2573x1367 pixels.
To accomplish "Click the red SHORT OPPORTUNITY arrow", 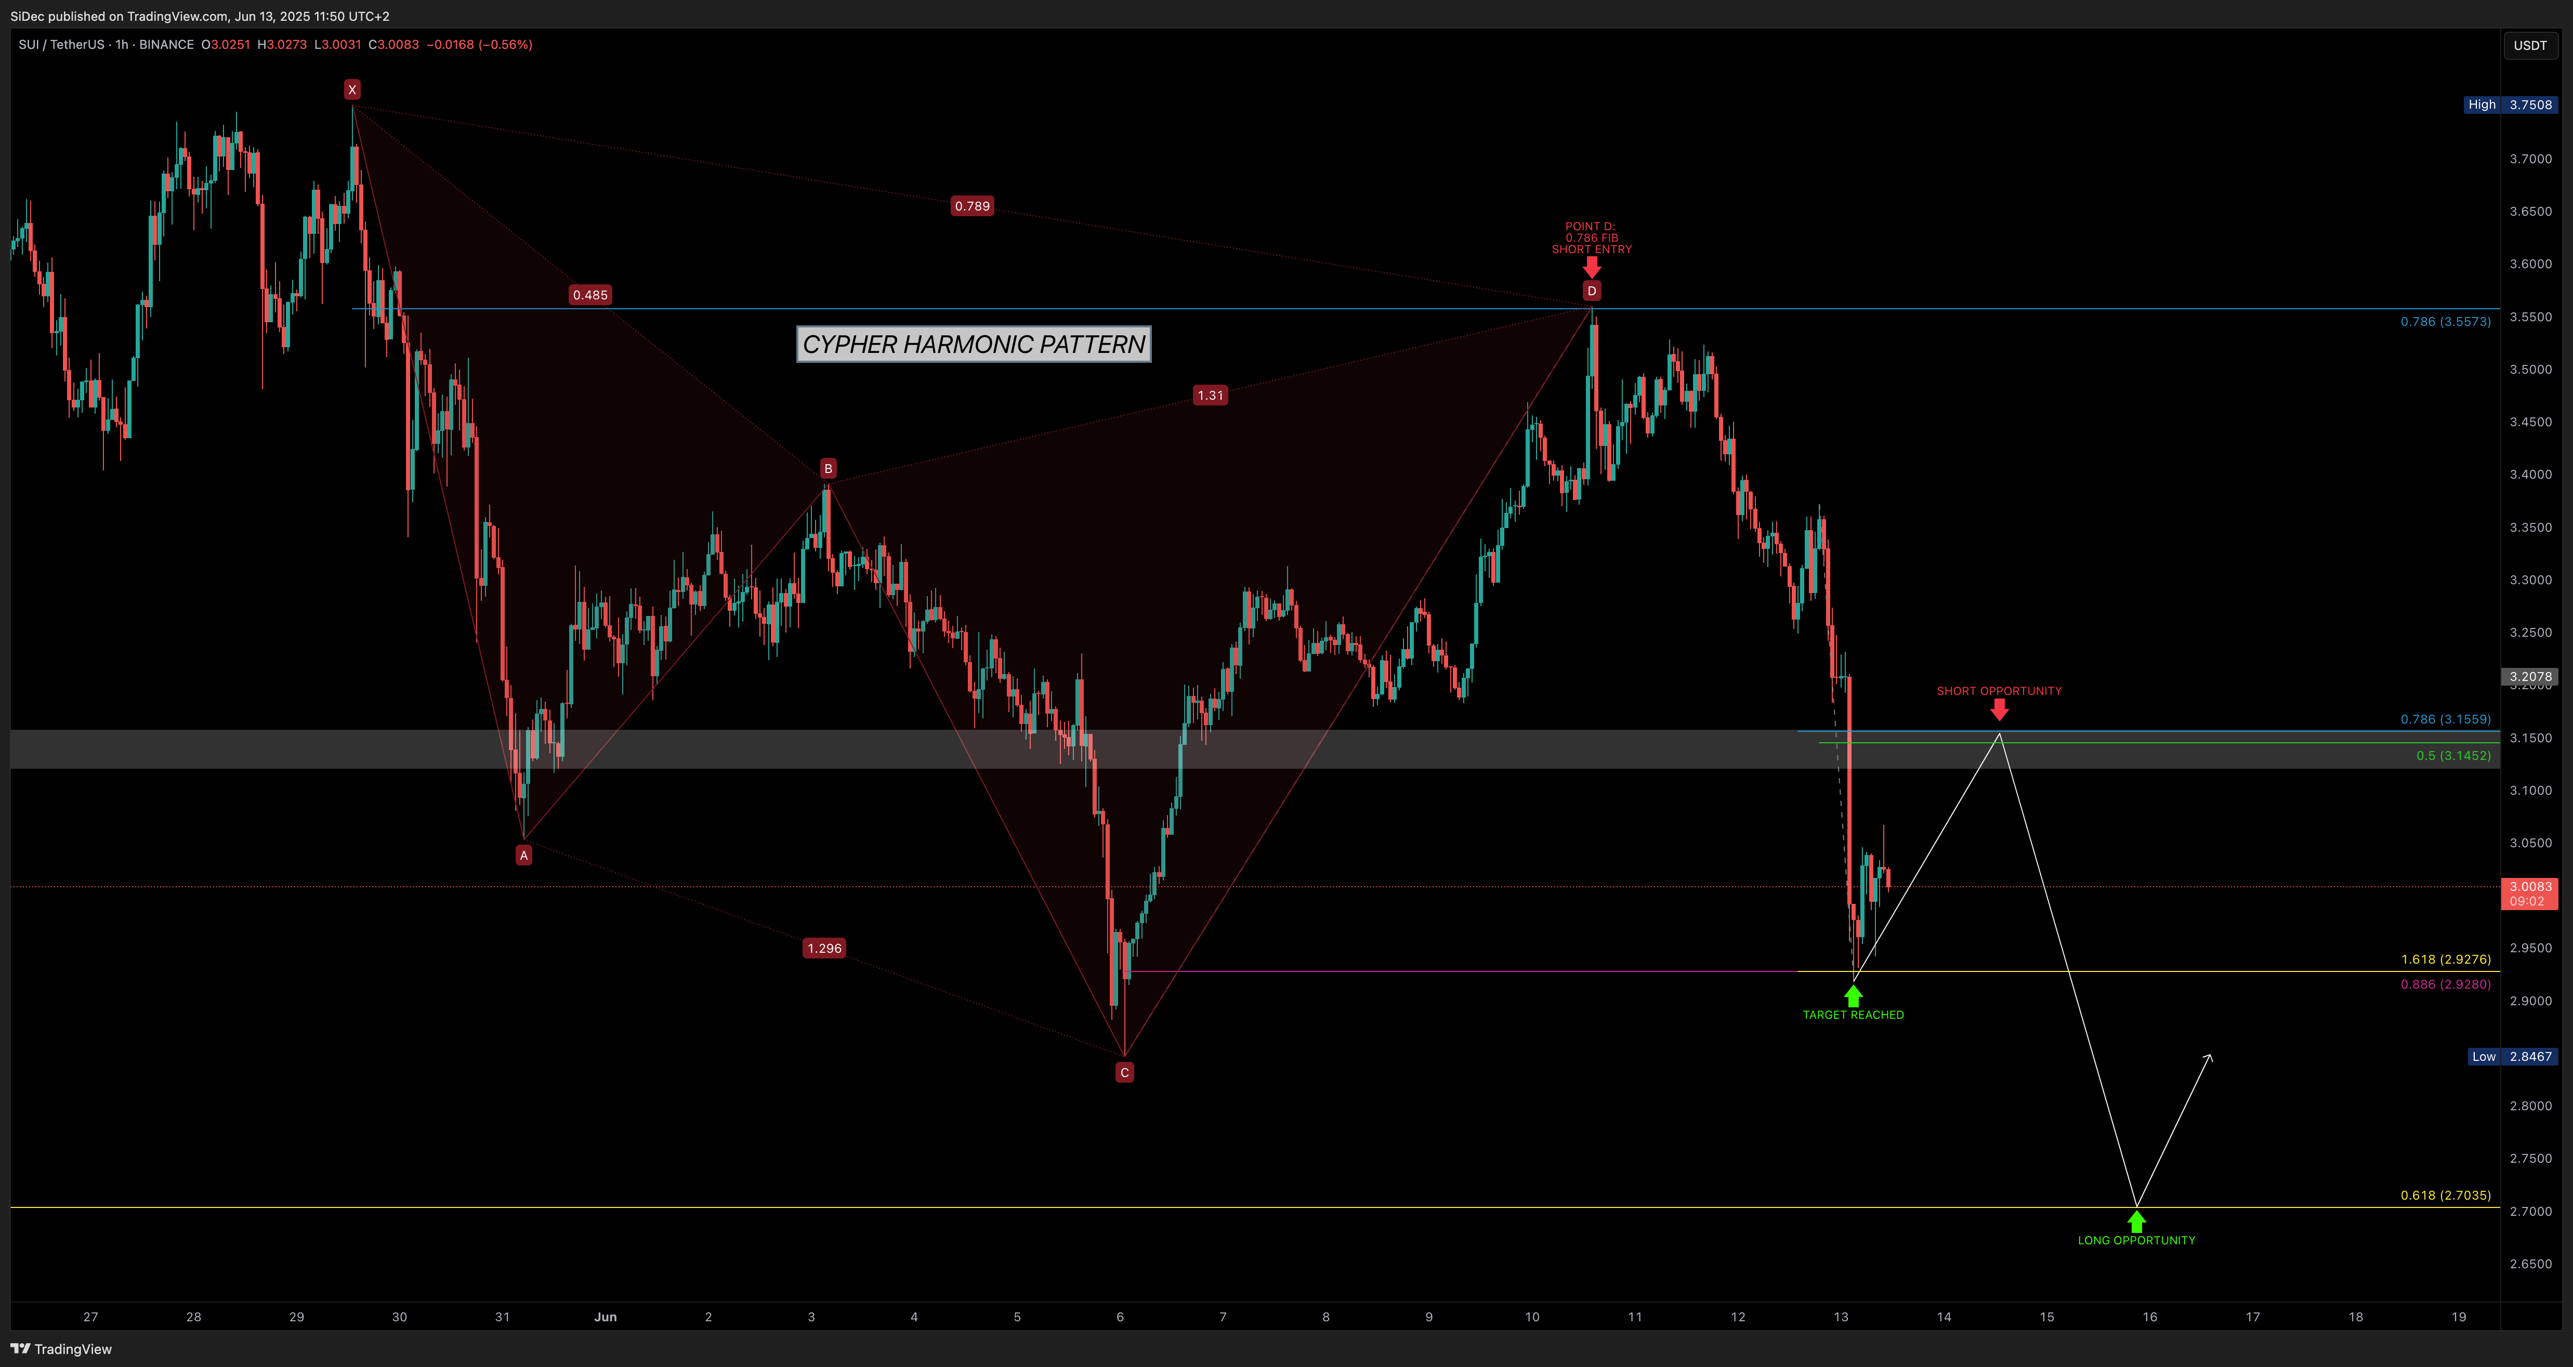I will [1999, 709].
